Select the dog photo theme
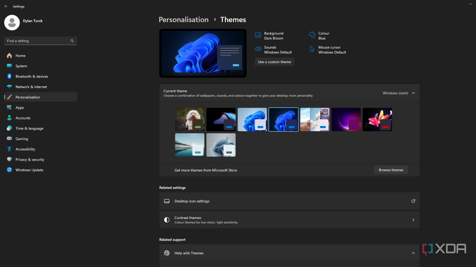476x267 pixels. [190, 120]
